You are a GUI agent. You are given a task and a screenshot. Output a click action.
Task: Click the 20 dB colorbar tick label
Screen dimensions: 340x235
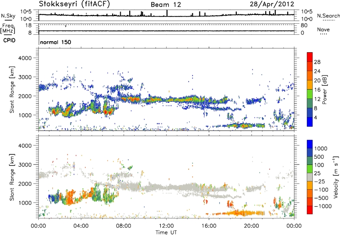tap(317, 81)
